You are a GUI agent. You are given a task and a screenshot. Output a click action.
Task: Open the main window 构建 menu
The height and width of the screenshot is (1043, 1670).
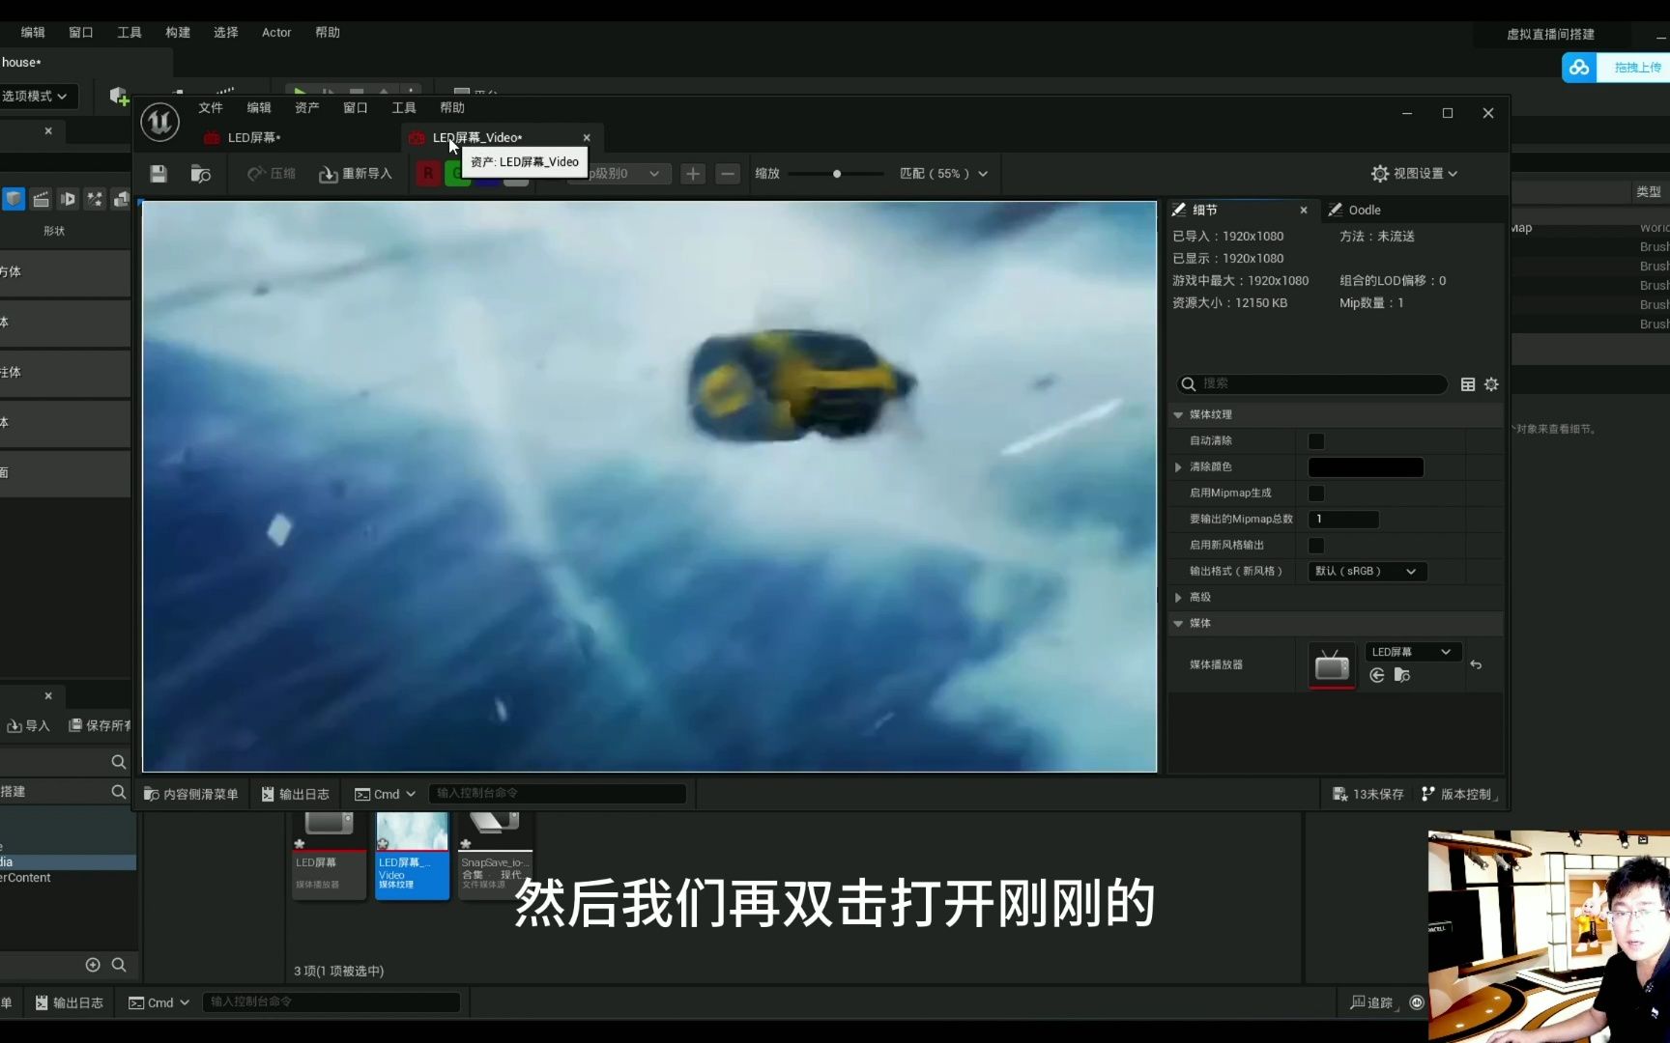[178, 32]
